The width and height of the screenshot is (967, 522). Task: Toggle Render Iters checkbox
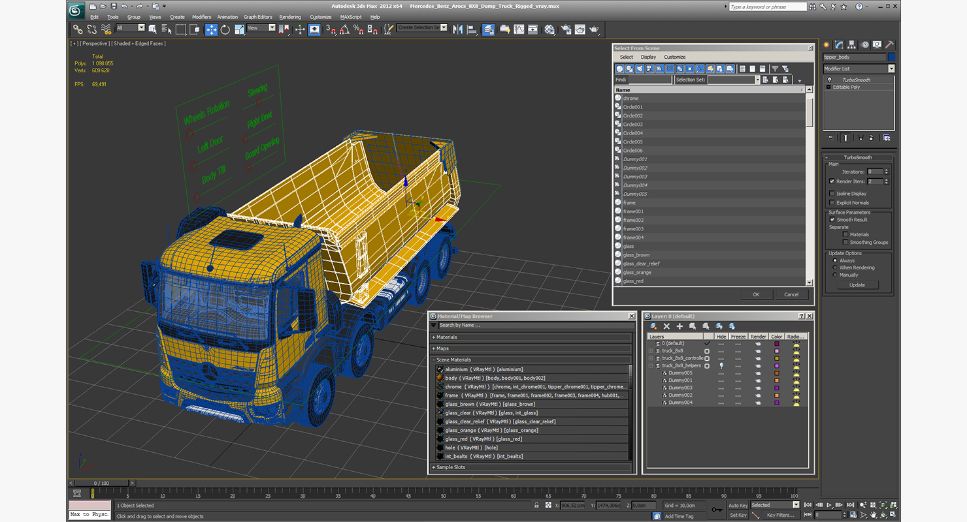[832, 181]
